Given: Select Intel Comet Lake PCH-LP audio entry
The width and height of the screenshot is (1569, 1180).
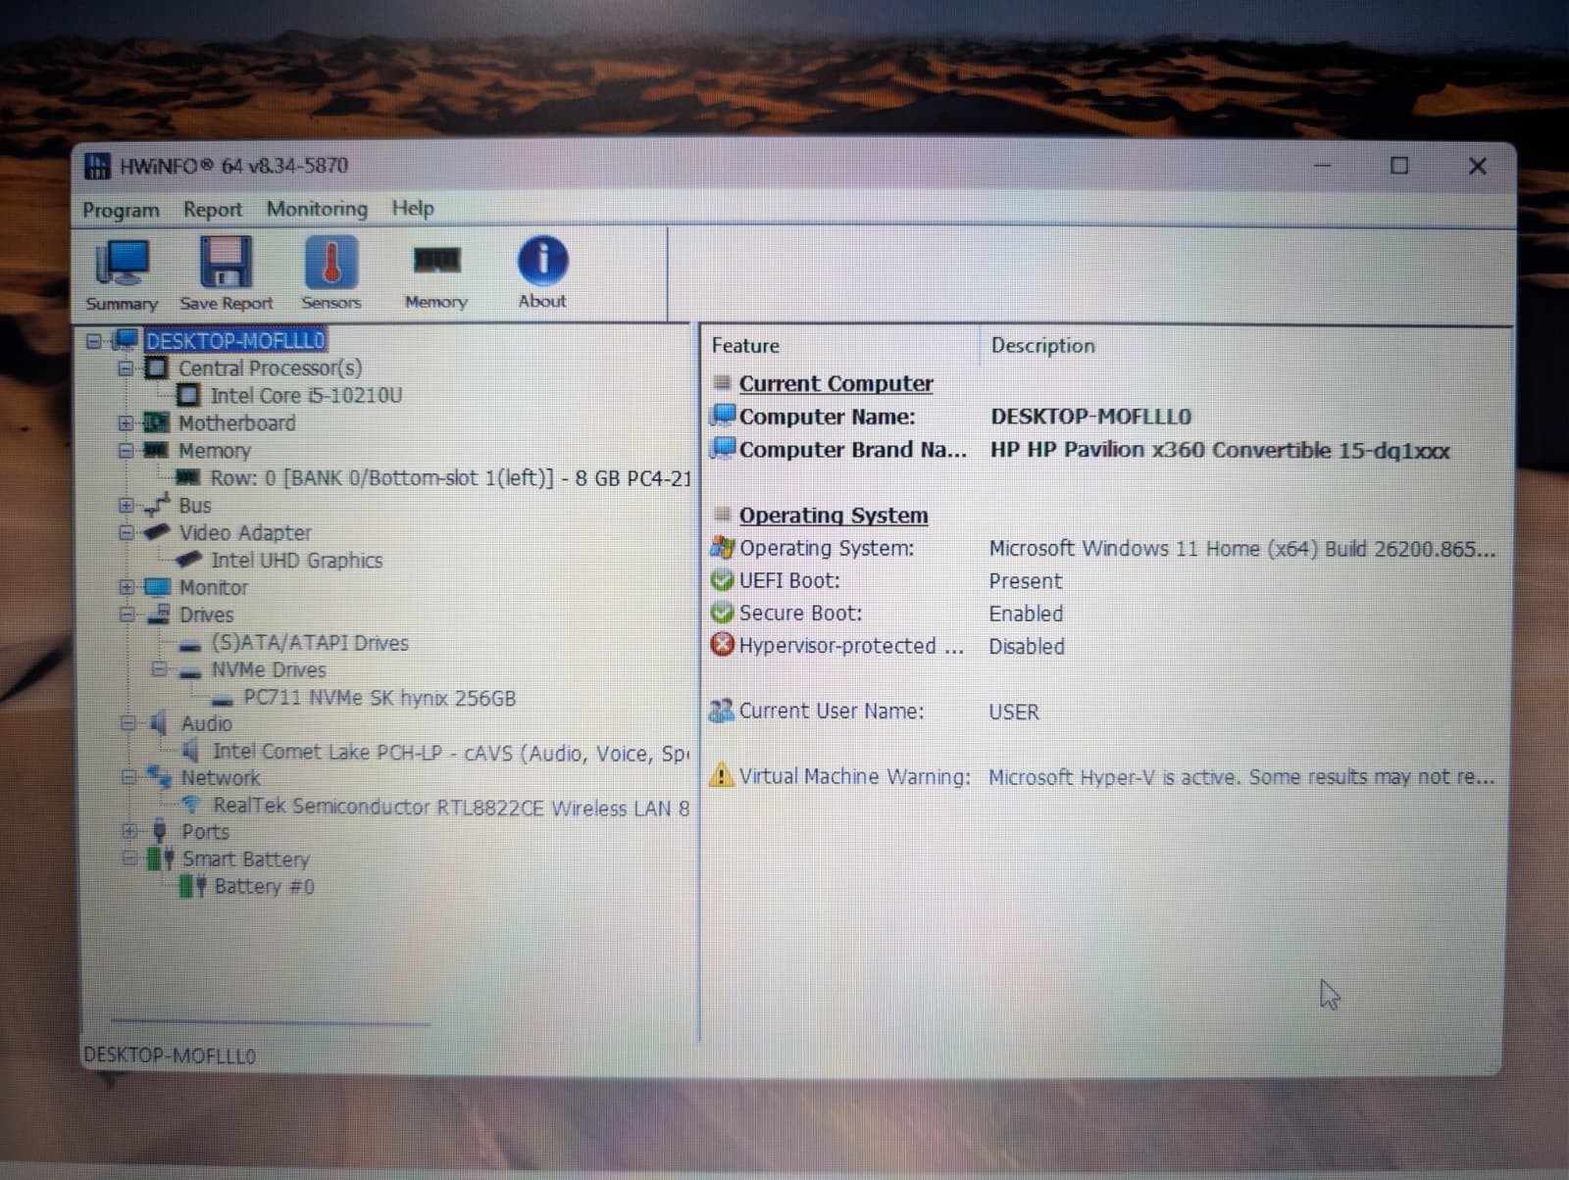Looking at the screenshot, I should click(451, 753).
